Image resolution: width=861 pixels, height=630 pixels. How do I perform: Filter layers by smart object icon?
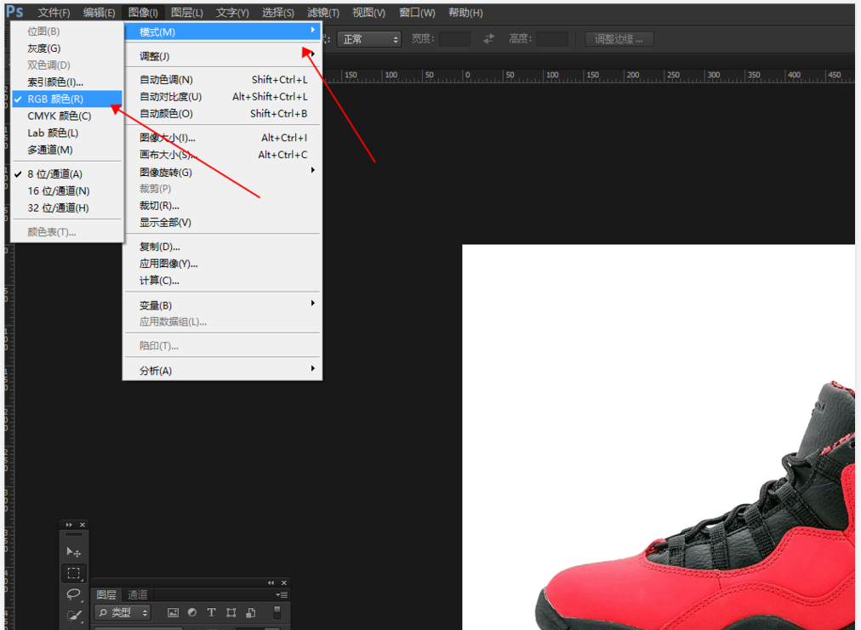(251, 612)
